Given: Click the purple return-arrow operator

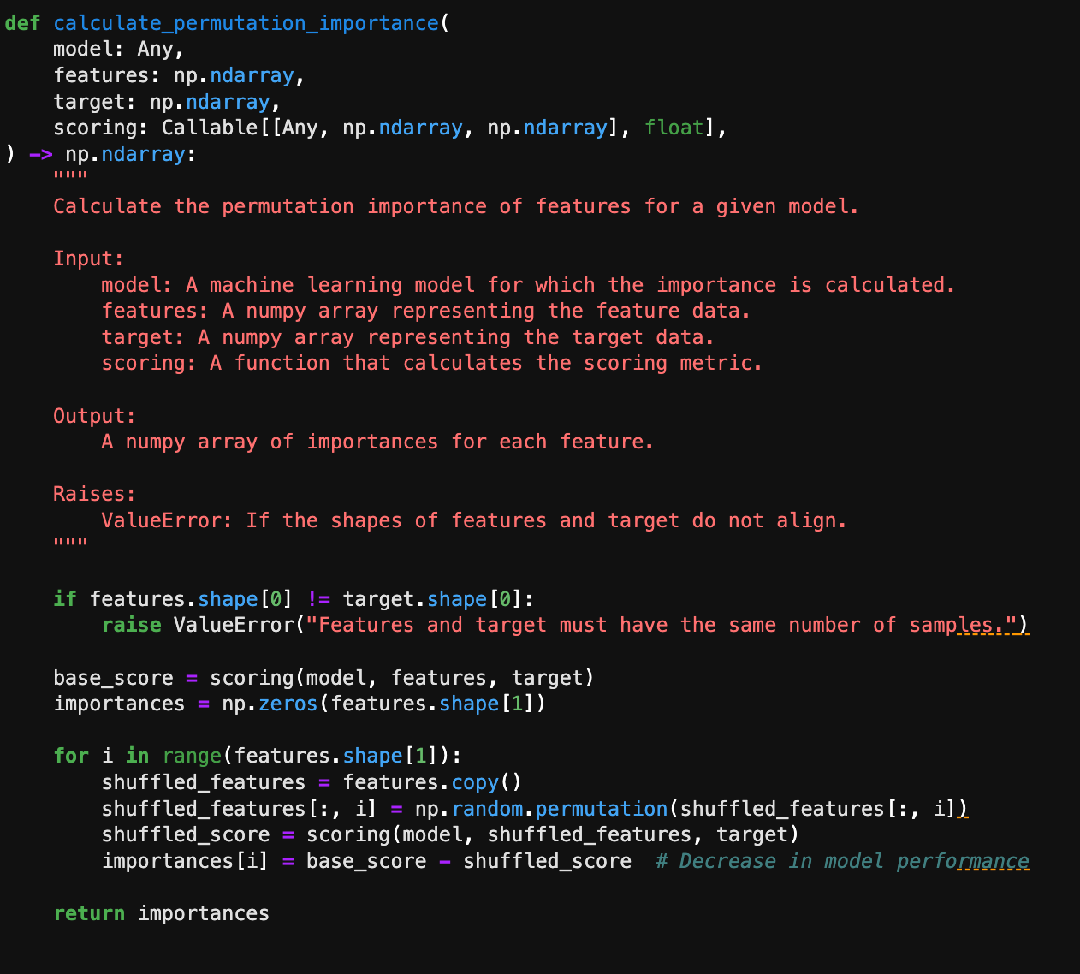Looking at the screenshot, I should click(x=40, y=155).
